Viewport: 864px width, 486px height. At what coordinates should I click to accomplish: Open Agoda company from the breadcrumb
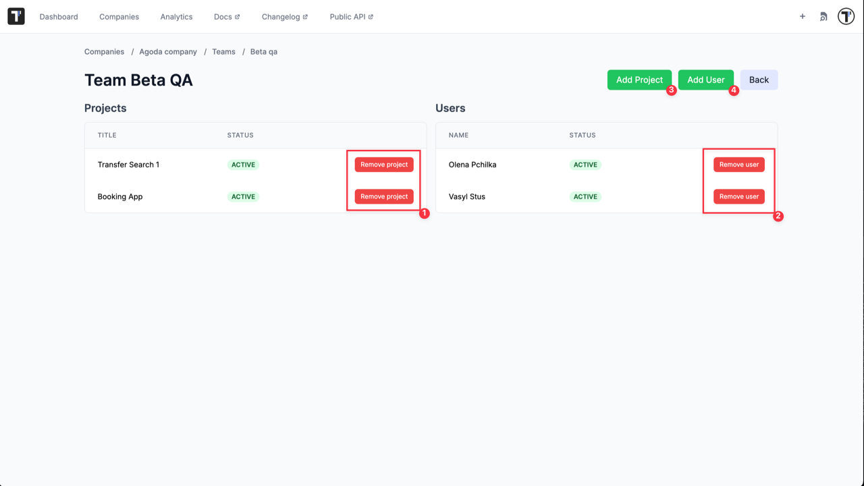(167, 51)
